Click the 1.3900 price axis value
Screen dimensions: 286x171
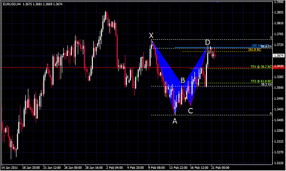coord(279,2)
